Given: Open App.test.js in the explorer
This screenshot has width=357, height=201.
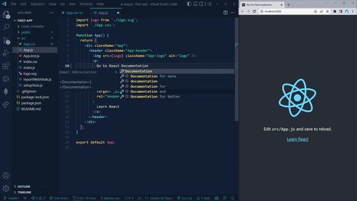Looking at the screenshot, I should click(31, 56).
